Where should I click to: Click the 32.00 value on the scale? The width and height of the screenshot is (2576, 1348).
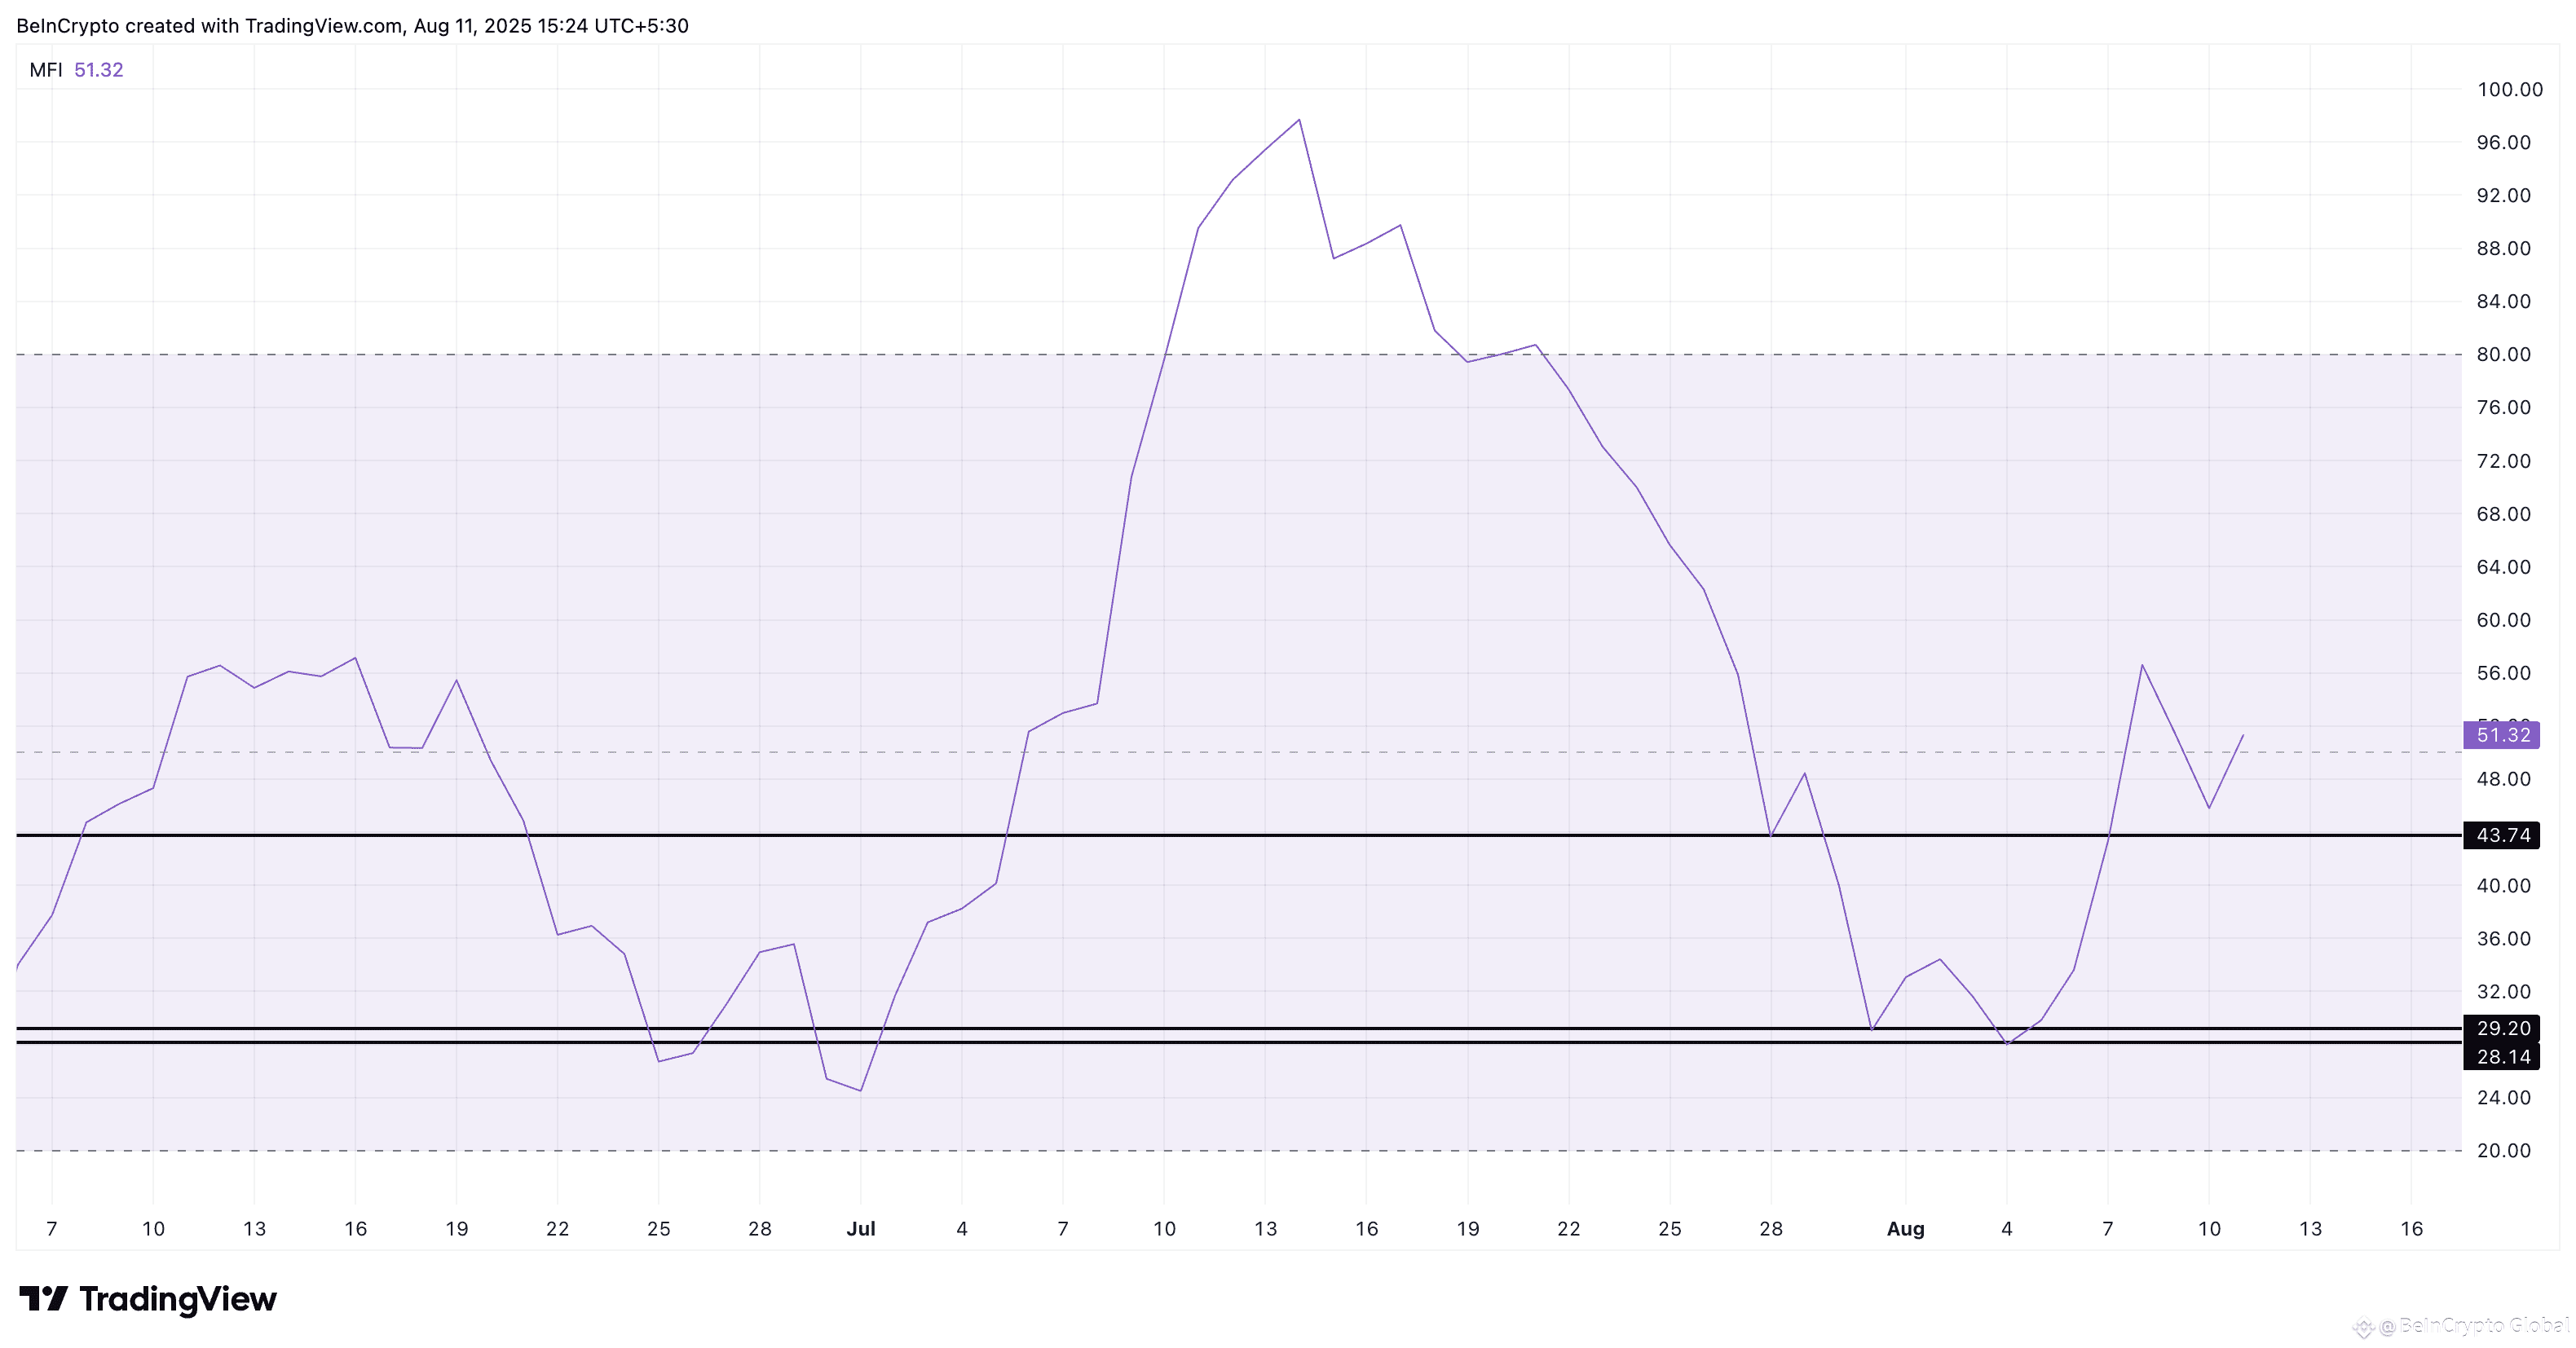pos(2503,991)
